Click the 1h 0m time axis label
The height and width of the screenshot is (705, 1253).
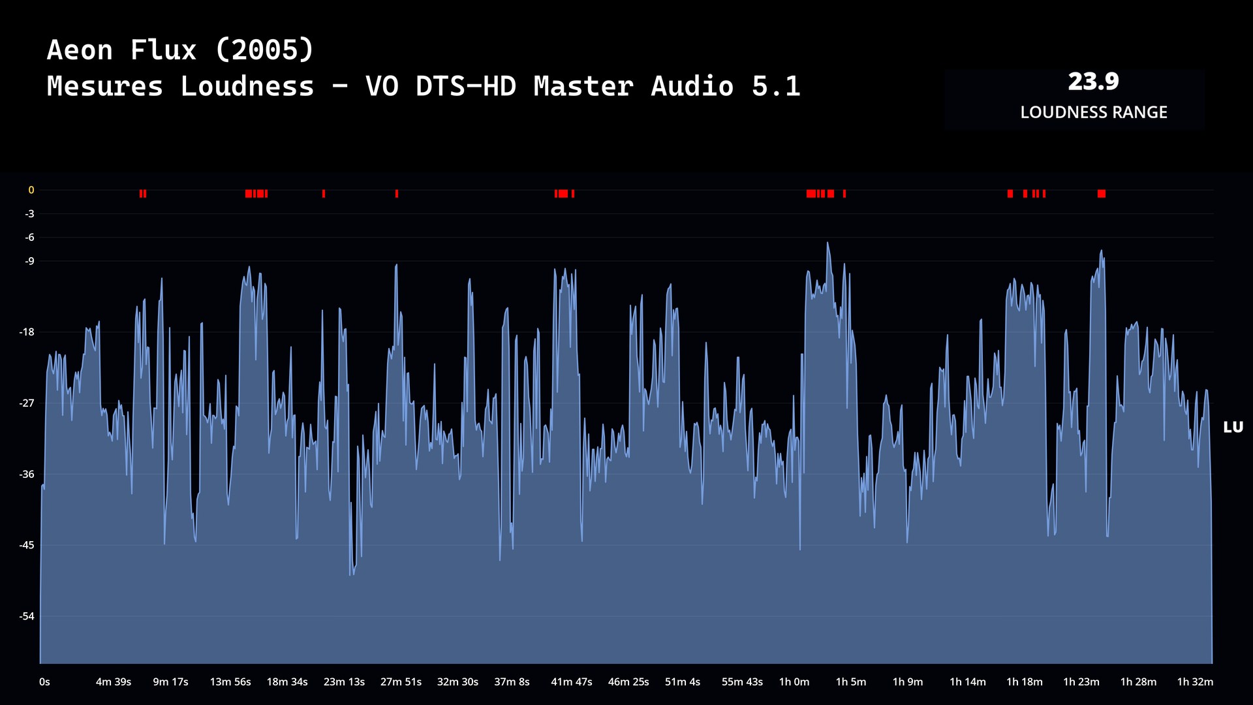click(794, 681)
